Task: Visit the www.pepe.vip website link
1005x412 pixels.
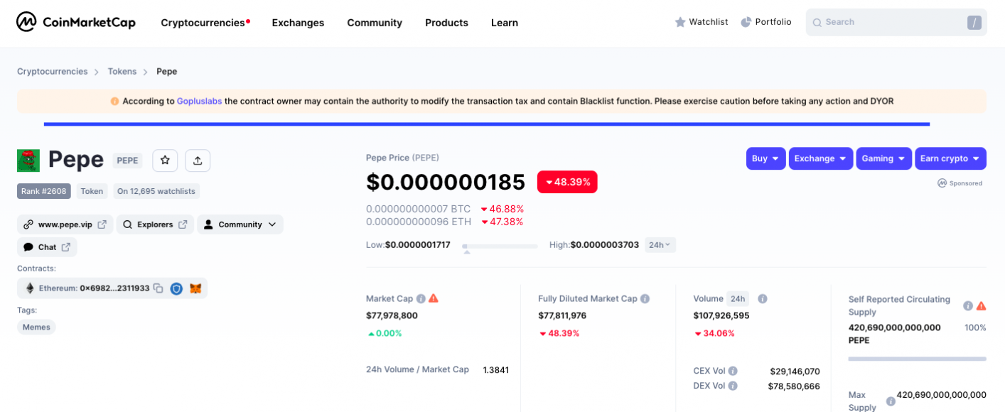Action: tap(65, 224)
